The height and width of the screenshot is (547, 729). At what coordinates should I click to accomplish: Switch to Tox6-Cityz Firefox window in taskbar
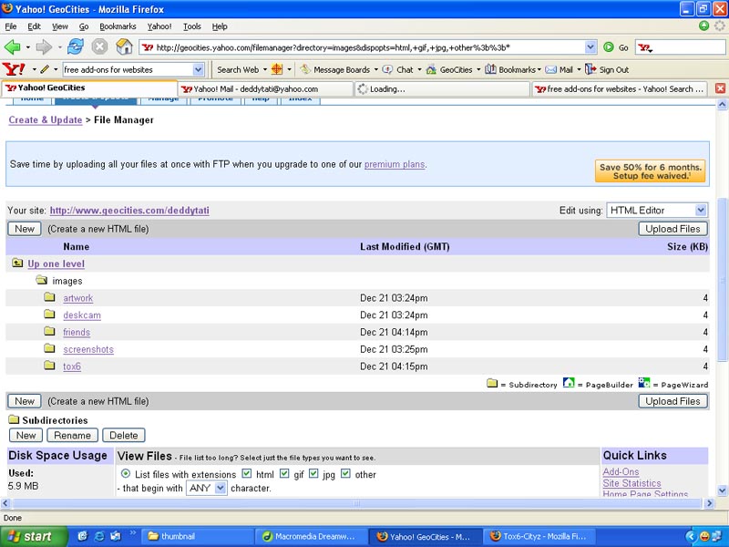coord(539,536)
